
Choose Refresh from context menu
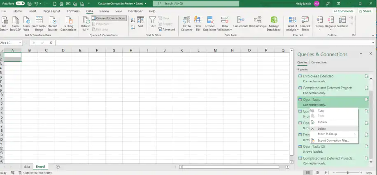pyautogui.click(x=334, y=122)
